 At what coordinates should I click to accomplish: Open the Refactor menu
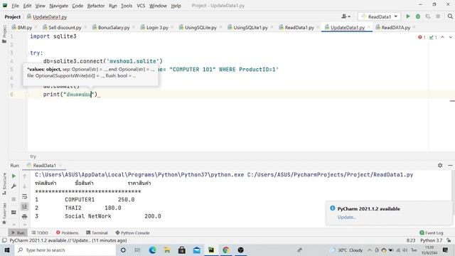(x=96, y=6)
